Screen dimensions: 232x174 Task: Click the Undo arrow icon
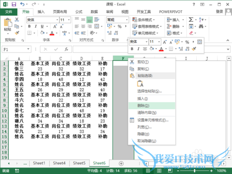[x=22, y=4]
